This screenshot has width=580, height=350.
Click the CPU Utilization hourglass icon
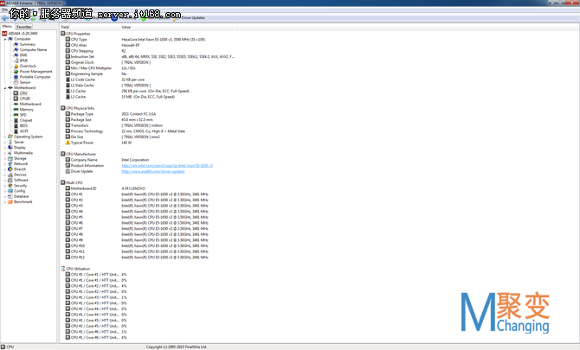pos(63,269)
